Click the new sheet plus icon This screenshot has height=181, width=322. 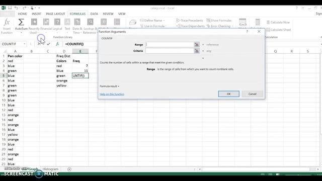point(69,169)
